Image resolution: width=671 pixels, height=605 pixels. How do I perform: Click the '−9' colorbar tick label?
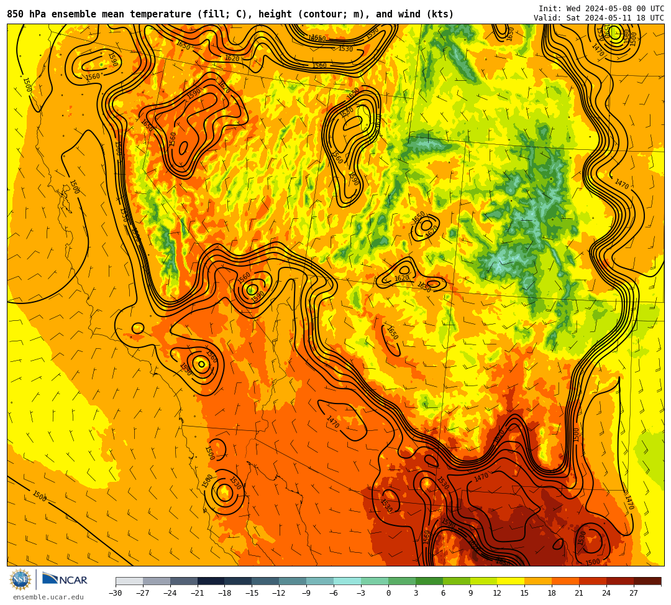coord(307,593)
